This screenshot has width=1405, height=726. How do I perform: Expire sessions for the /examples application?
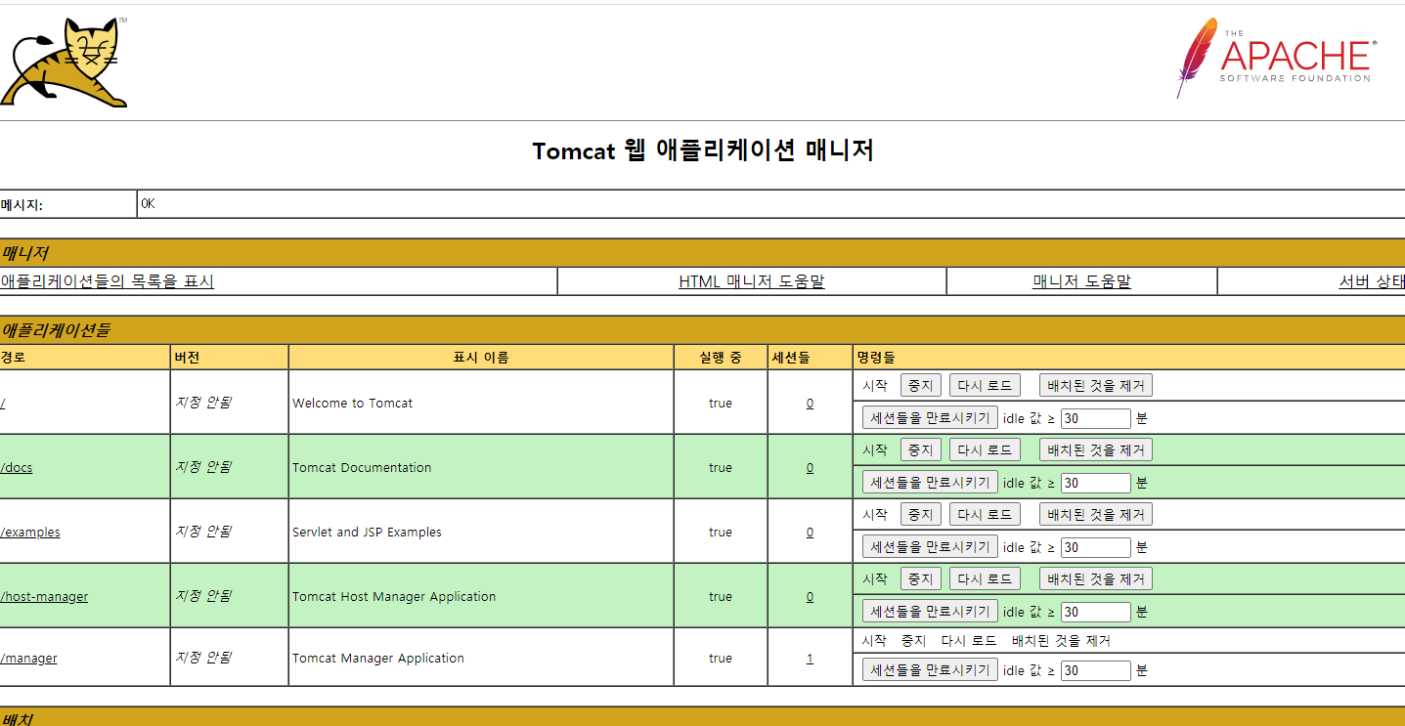(x=930, y=546)
